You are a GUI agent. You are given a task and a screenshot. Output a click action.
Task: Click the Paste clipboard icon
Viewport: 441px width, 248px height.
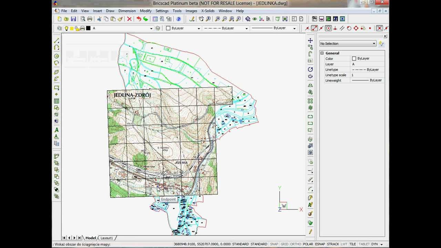(113, 19)
